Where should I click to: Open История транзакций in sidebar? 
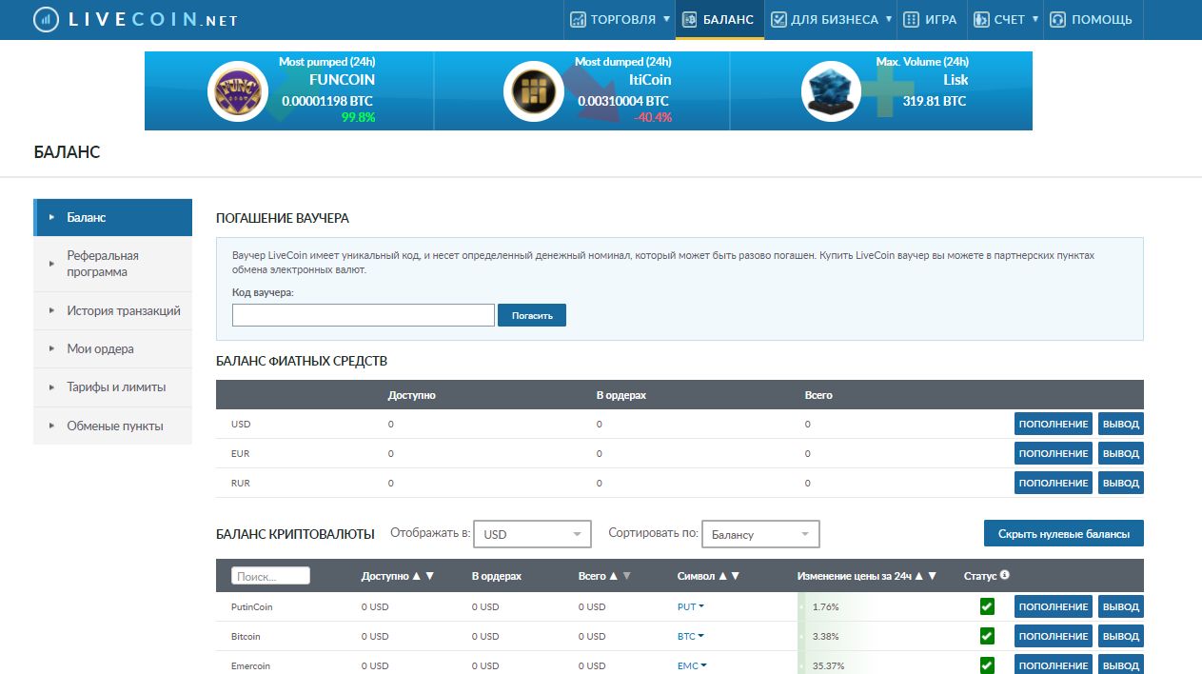(123, 310)
